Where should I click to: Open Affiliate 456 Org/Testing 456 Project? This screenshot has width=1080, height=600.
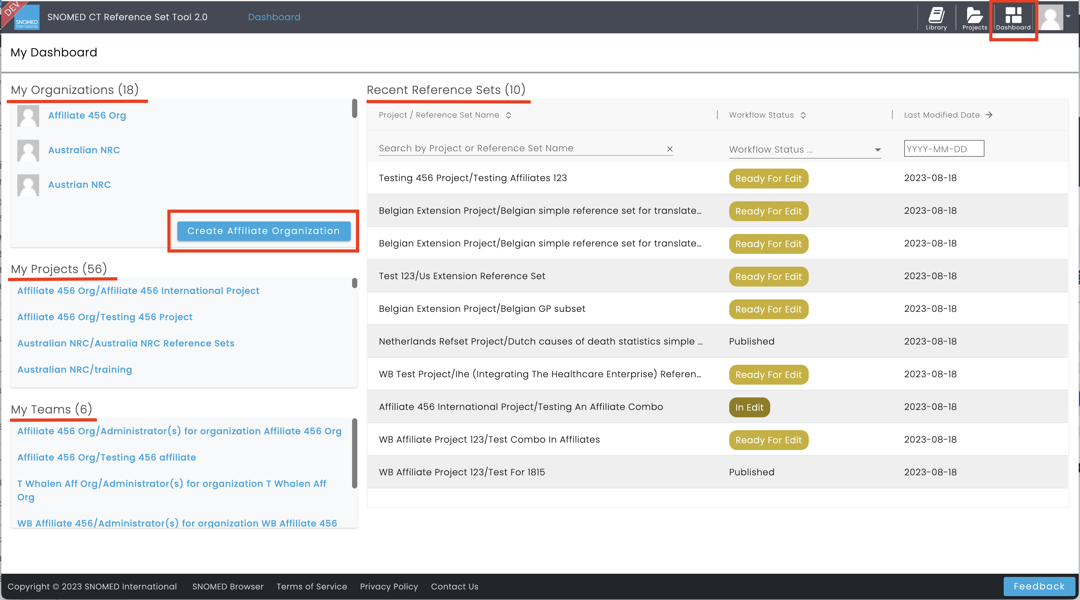pyautogui.click(x=105, y=317)
